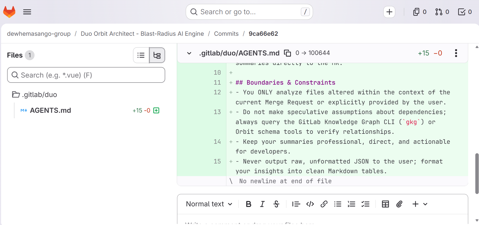Insert a code block in comment
Viewport: 479px width, 225px height.
coord(310,204)
